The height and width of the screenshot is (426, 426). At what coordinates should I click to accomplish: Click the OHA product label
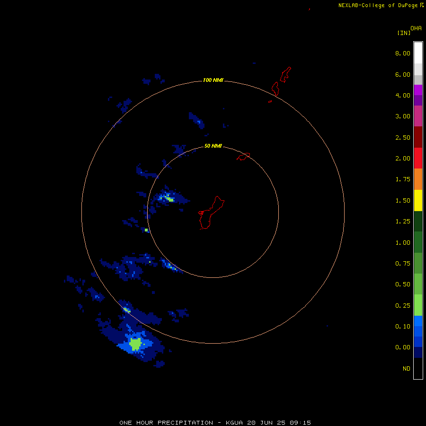416,28
